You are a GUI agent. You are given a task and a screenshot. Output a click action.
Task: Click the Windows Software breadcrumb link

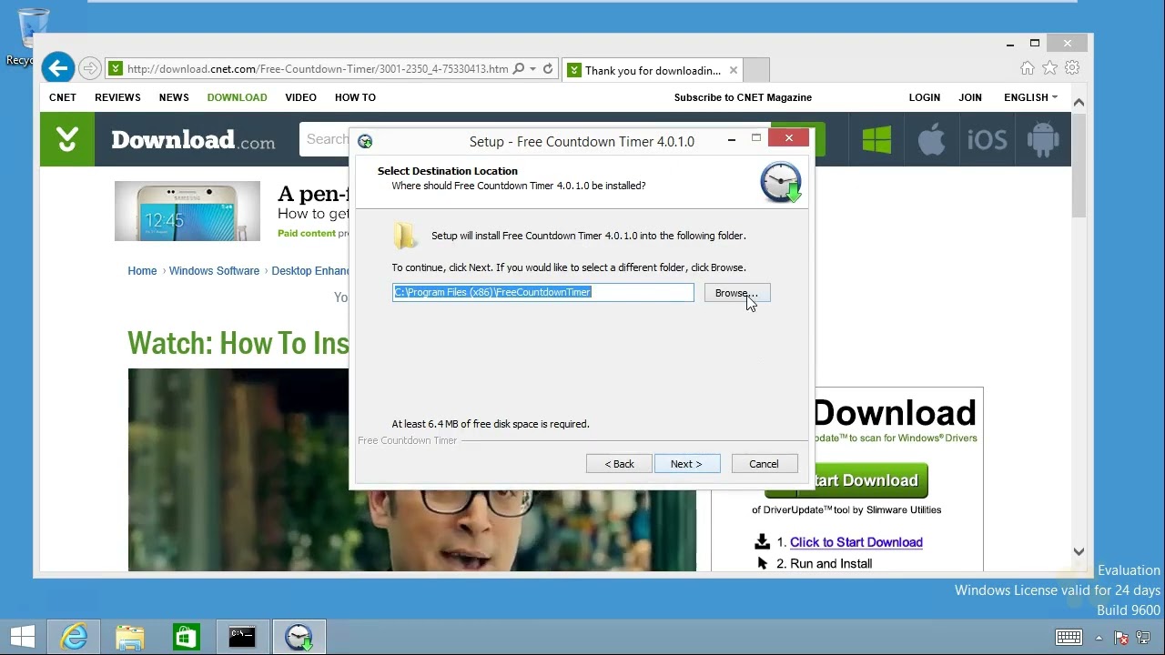click(214, 271)
